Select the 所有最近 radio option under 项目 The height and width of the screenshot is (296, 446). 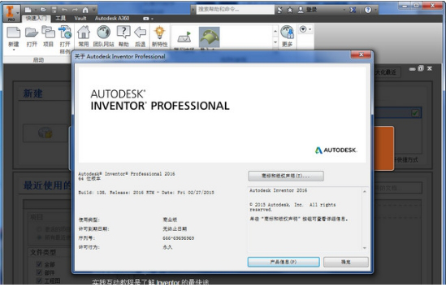pos(39,237)
